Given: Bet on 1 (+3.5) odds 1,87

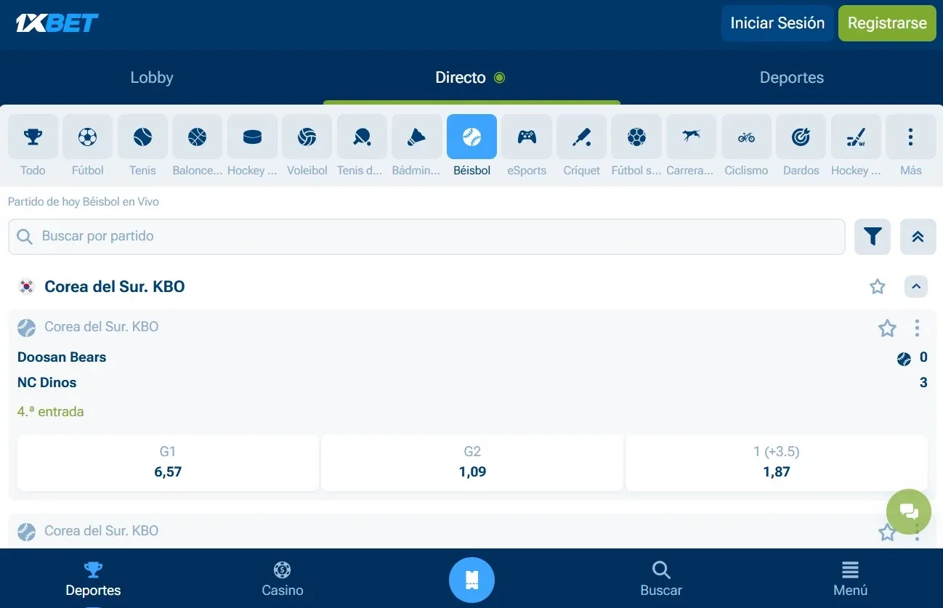Looking at the screenshot, I should coord(777,463).
